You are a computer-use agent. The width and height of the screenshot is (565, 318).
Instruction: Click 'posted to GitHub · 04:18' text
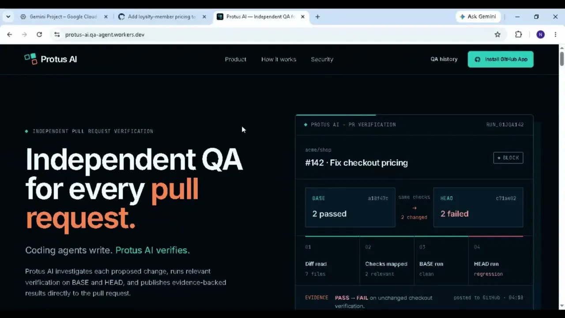click(488, 298)
